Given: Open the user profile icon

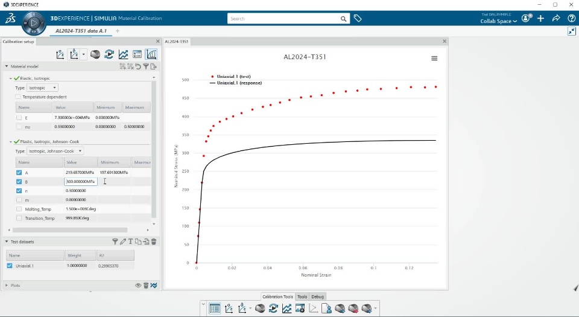Looking at the screenshot, I should (x=526, y=18).
